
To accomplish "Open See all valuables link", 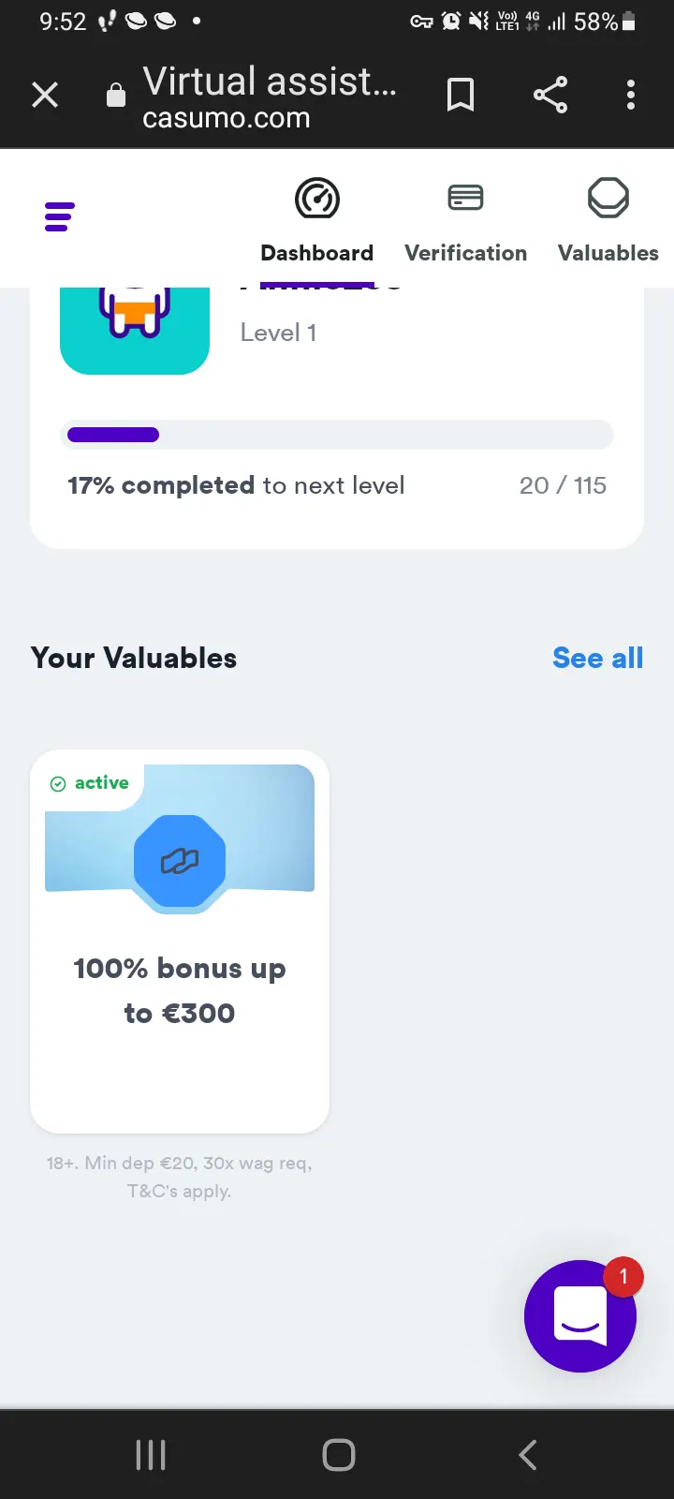I will pos(598,658).
